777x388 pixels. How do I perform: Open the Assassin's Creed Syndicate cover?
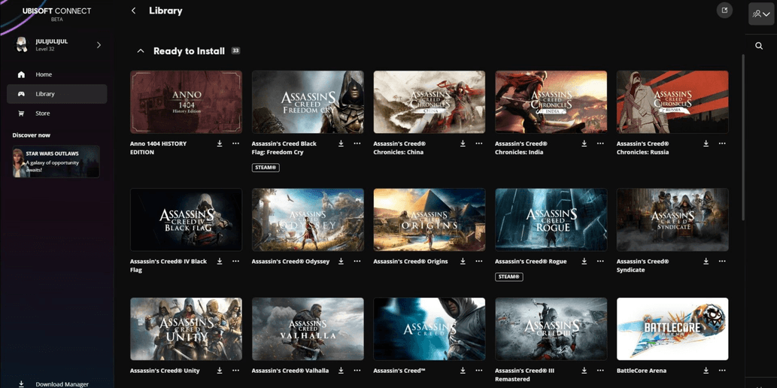pos(672,220)
